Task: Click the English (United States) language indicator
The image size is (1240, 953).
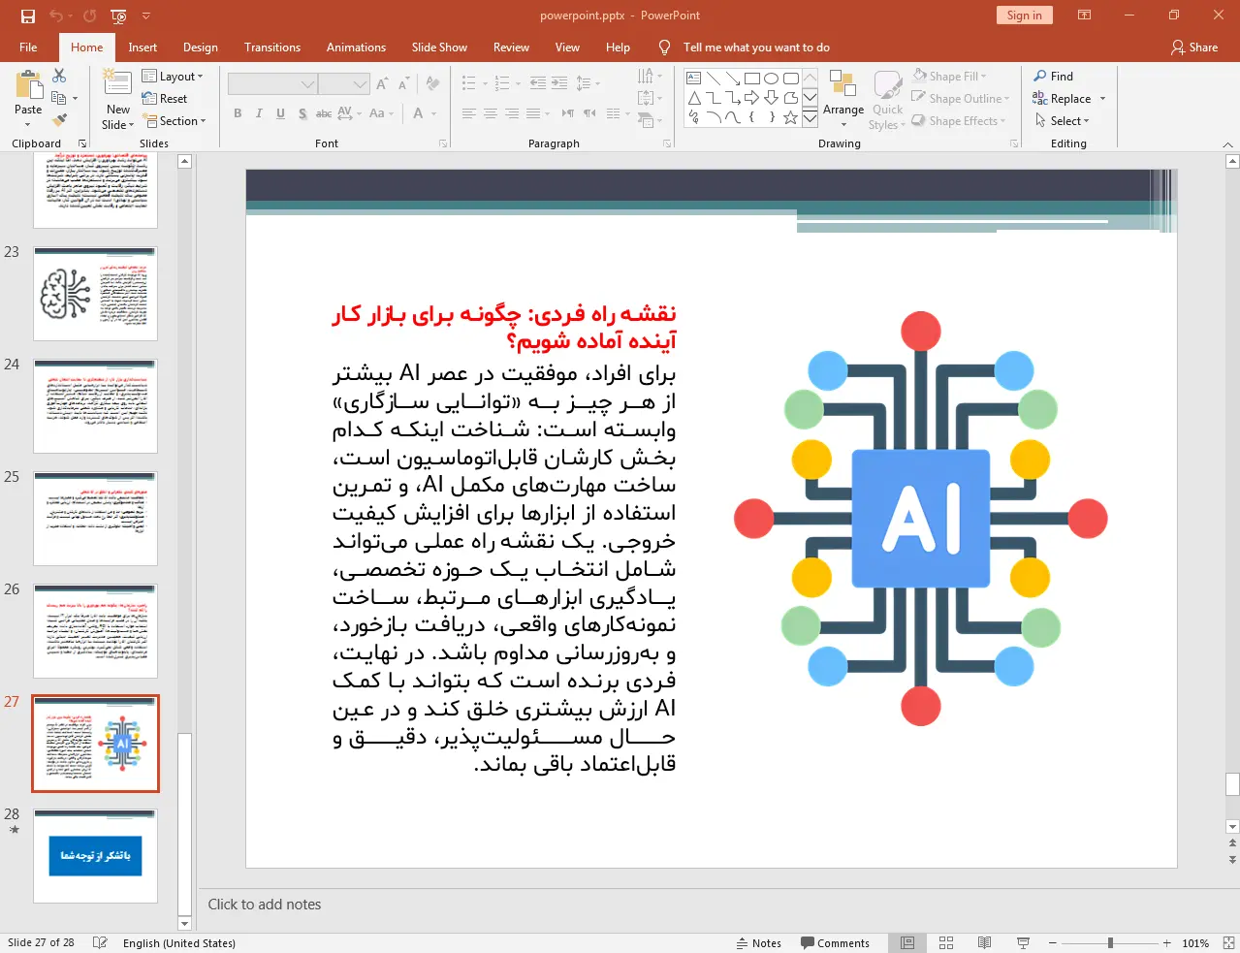Action: point(179,943)
